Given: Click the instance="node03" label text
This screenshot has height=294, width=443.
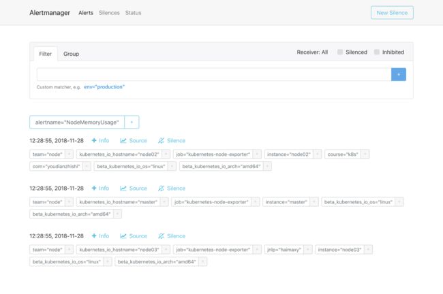Looking at the screenshot, I should [x=339, y=250].
